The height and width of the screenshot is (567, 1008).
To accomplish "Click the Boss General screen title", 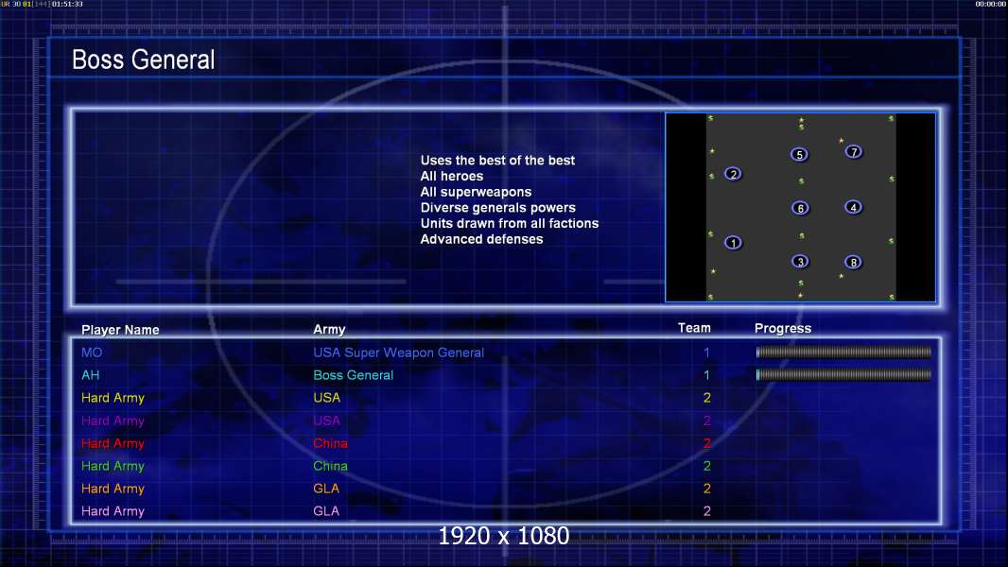I will [144, 60].
